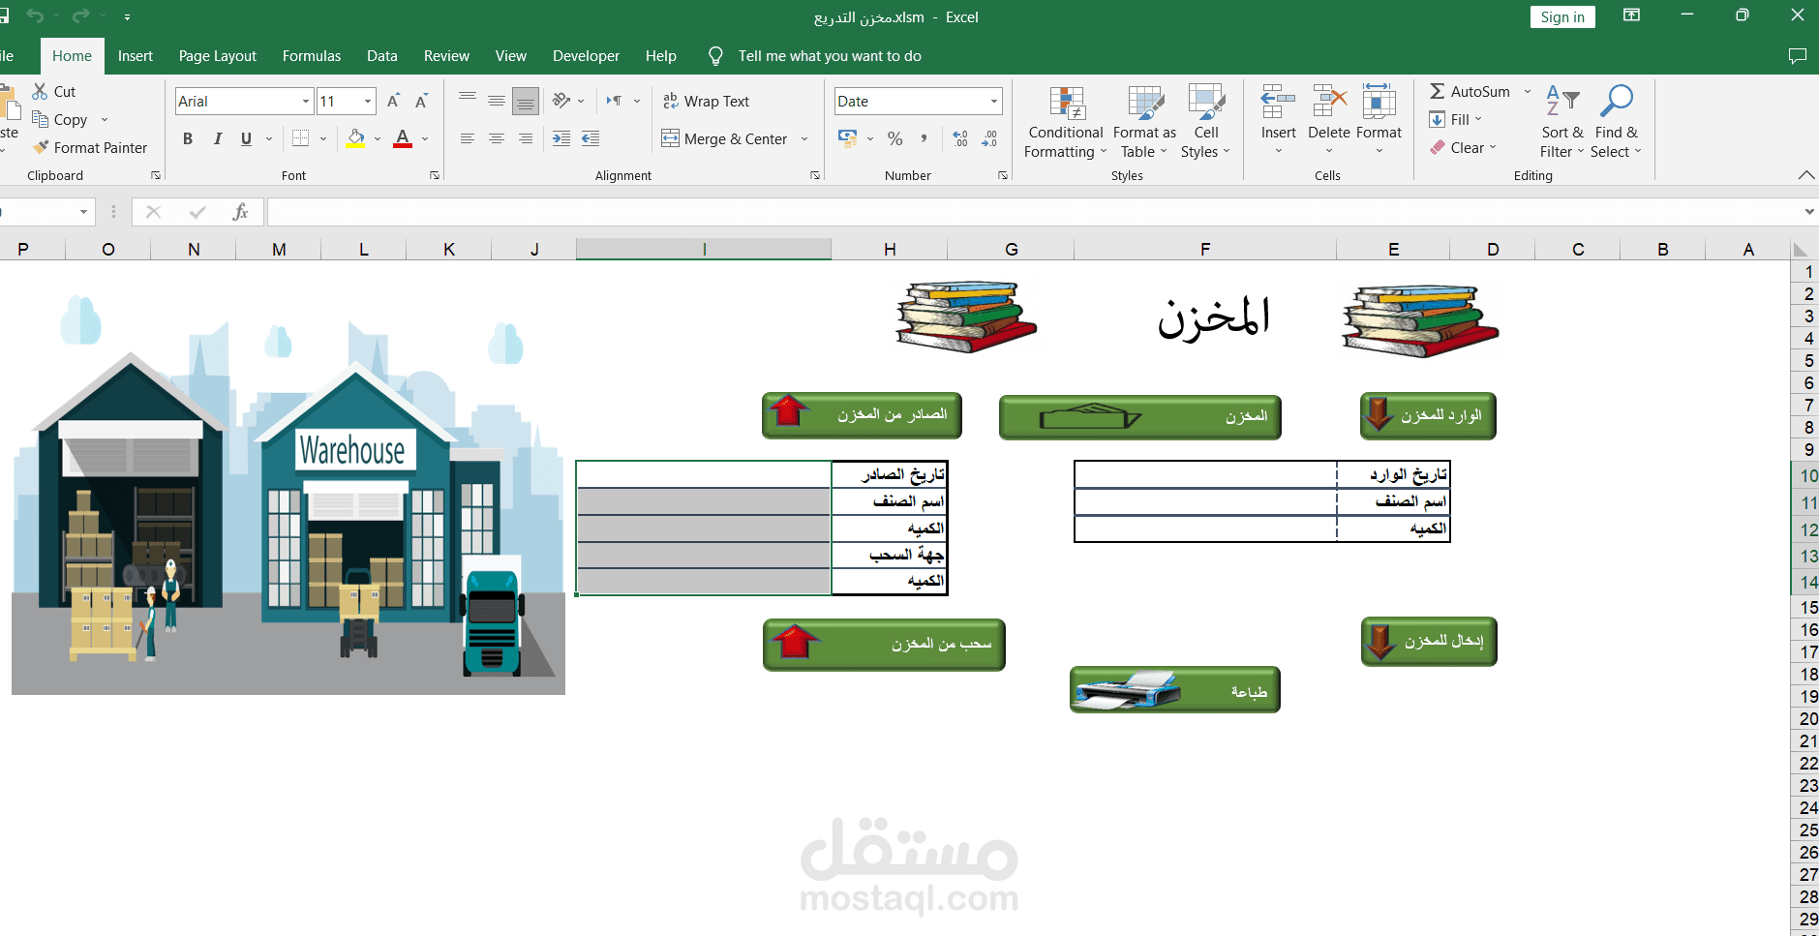Toggle Bottom Align button
The image size is (1819, 936).
526,101
